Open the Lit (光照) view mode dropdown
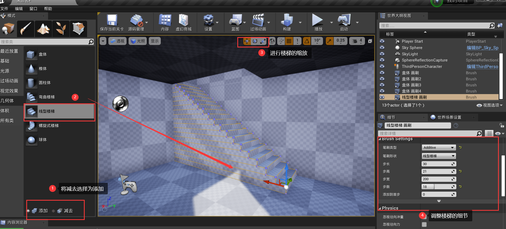506x229 pixels. tap(138, 41)
